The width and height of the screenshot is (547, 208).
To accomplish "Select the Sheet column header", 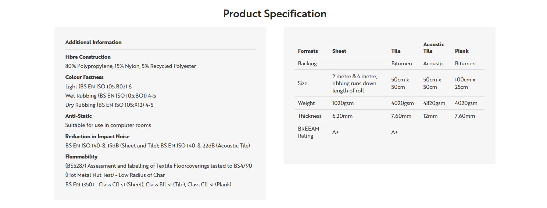I will (339, 51).
